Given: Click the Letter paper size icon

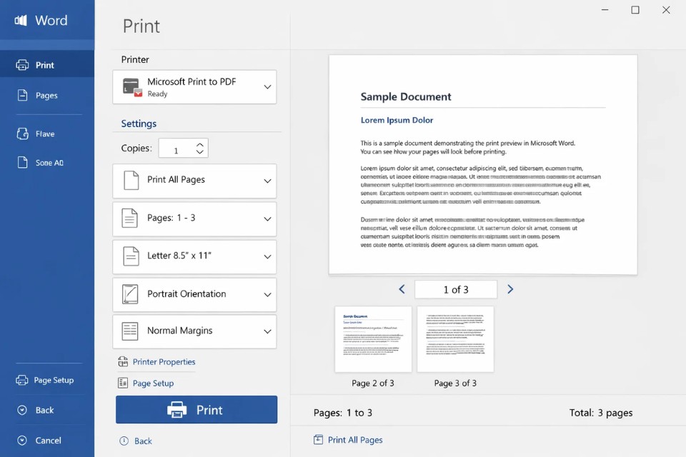Looking at the screenshot, I should [131, 256].
